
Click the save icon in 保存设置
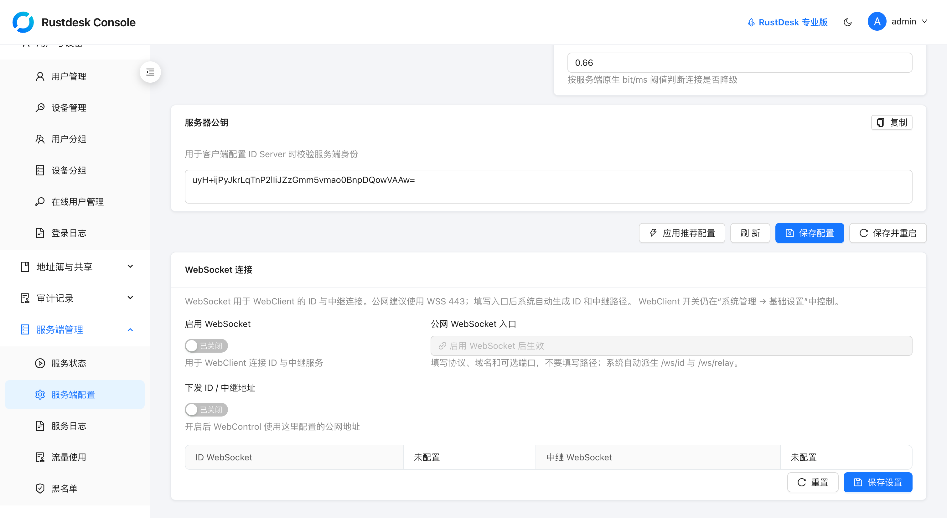click(858, 482)
